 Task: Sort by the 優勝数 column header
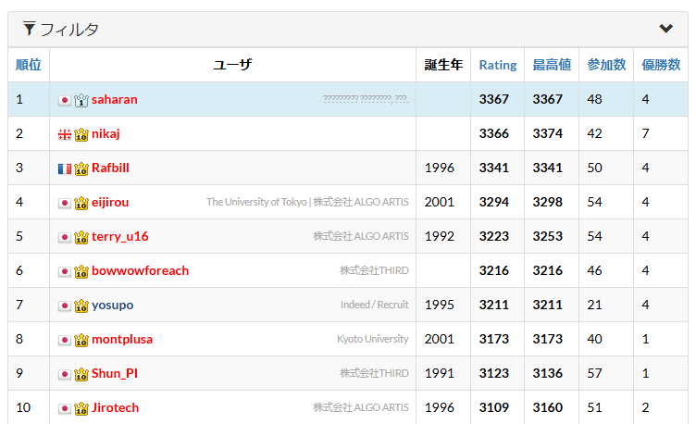661,65
